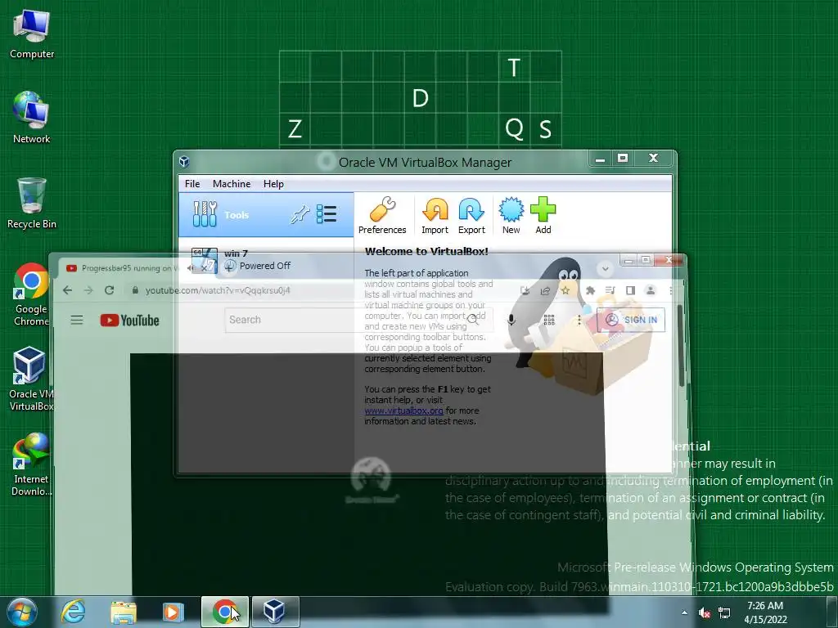Screen dimensions: 838x628
Task: Bookmark this page with the star
Action: point(565,290)
